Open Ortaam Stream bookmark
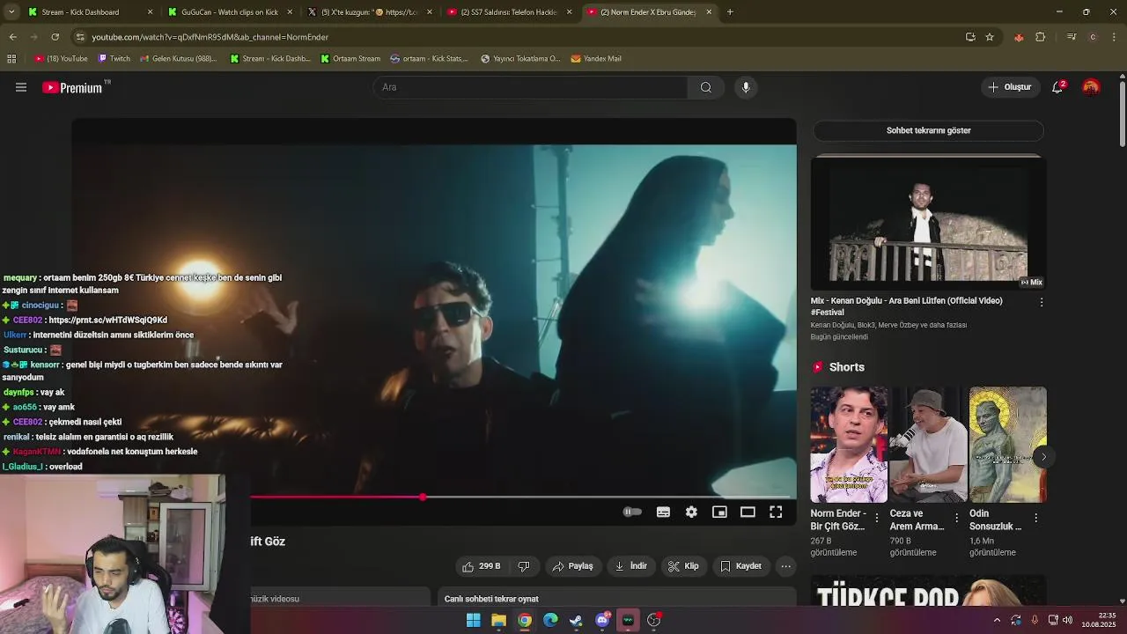1127x634 pixels. [x=350, y=59]
